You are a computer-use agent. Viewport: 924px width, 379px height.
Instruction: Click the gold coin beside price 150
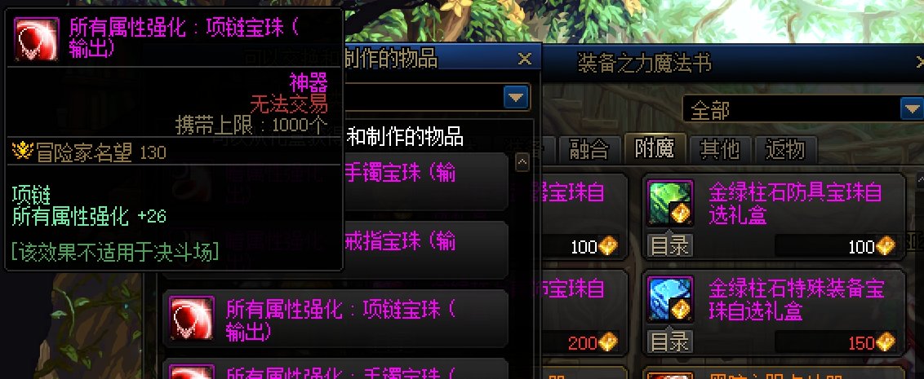[x=885, y=342]
